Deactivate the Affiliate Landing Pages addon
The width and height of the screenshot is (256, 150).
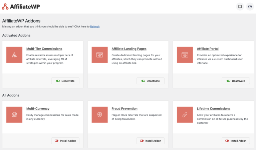(151, 81)
